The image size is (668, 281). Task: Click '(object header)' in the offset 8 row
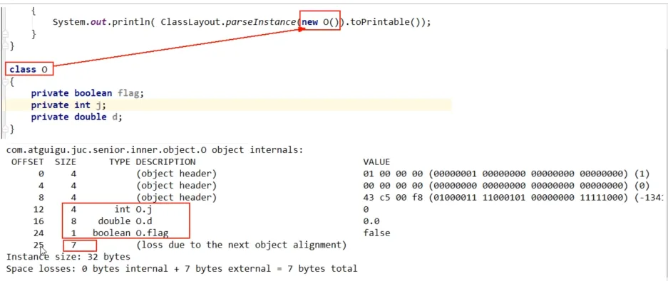point(176,198)
